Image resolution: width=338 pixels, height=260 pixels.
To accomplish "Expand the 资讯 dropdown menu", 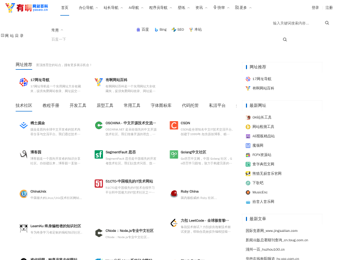I will [x=201, y=8].
